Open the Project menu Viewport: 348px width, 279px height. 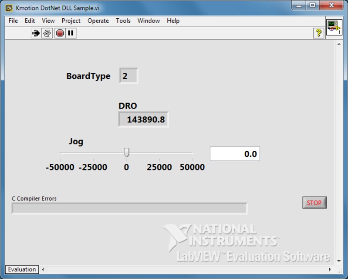tap(71, 20)
